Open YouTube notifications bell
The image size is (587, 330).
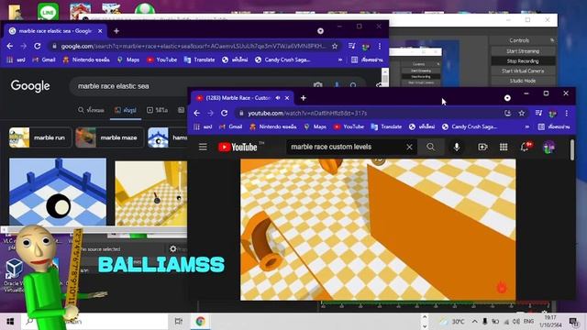click(x=525, y=147)
